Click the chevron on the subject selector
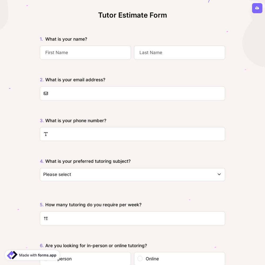Screen dimensions: 265x265 [x=219, y=174]
